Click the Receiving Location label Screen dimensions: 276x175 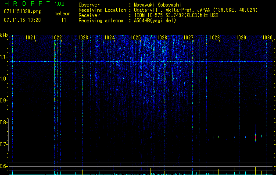[x=102, y=10]
